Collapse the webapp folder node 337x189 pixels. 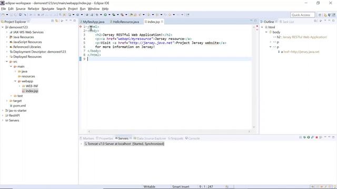[x=15, y=81]
